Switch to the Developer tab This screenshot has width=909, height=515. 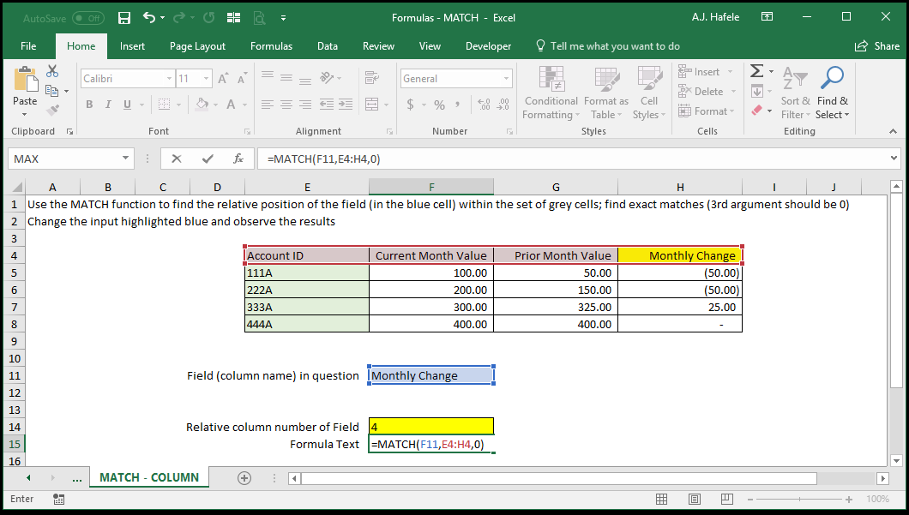[488, 46]
